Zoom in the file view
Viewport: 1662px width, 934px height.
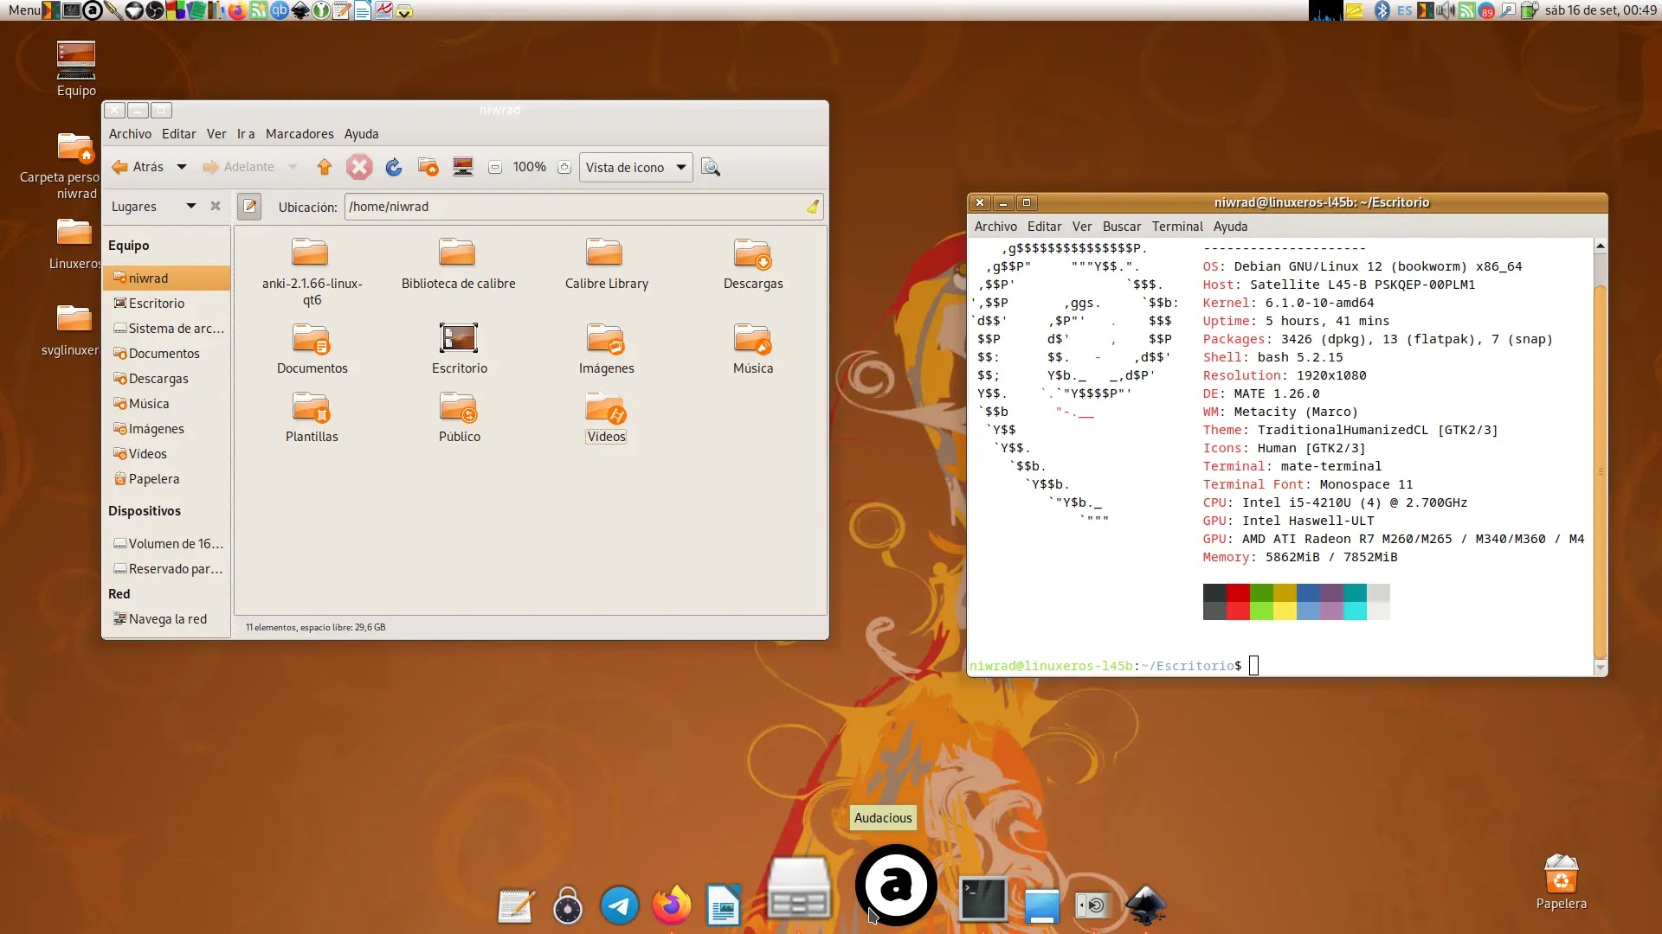click(564, 168)
